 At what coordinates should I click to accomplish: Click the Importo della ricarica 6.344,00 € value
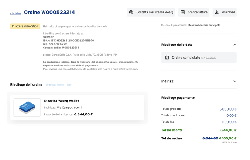83,114
